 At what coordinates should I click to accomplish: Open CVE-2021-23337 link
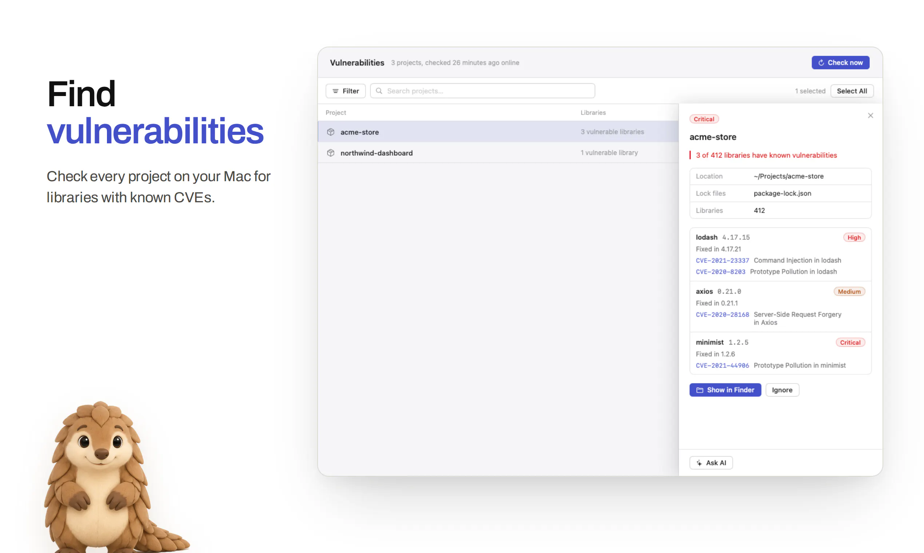click(x=722, y=260)
